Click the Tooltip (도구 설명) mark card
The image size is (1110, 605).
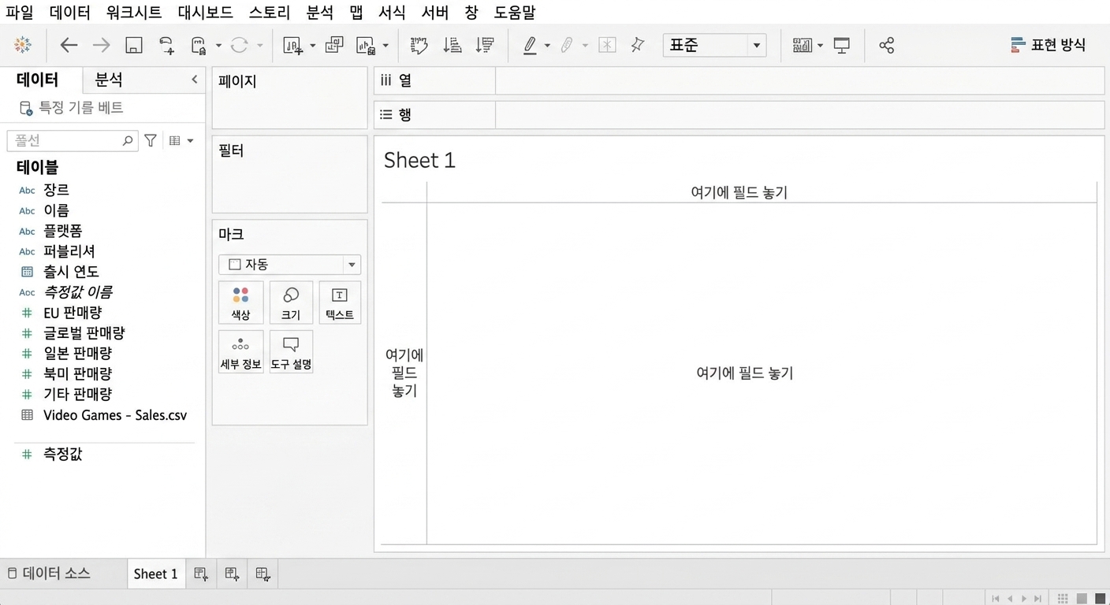tap(291, 351)
